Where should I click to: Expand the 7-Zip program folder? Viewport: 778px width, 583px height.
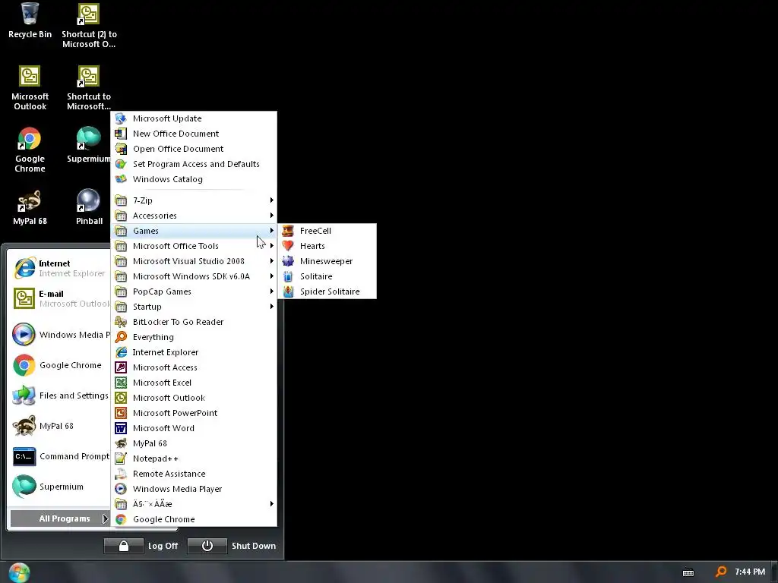[194, 200]
